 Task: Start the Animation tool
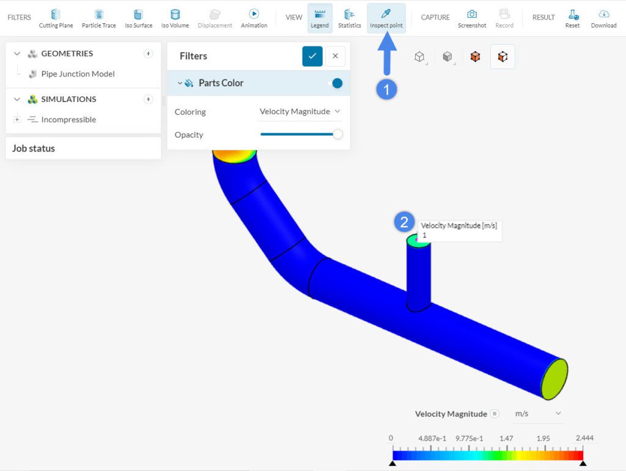254,16
